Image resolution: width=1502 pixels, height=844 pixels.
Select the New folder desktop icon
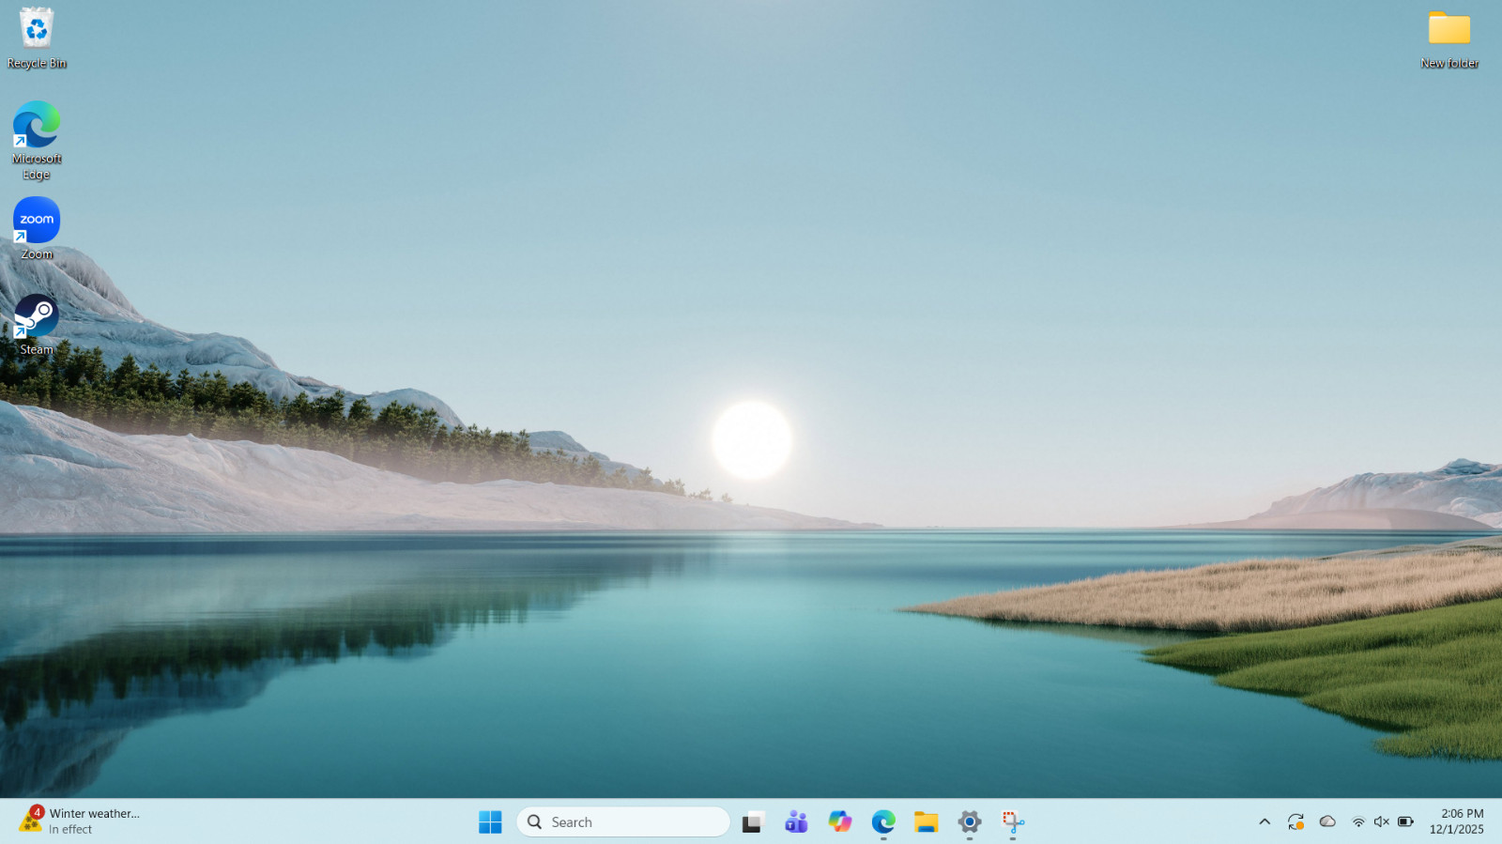coord(1449,38)
